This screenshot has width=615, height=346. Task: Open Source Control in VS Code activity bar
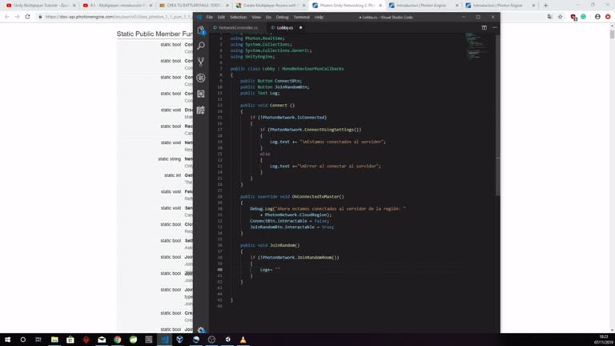(x=201, y=62)
